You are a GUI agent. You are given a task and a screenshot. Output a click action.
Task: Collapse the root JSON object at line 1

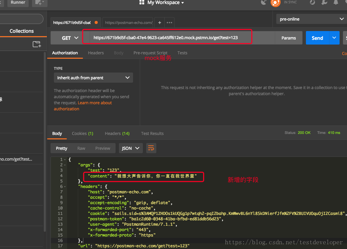pos(65,160)
